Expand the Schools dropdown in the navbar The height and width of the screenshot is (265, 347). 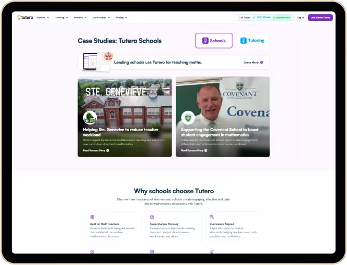pos(43,17)
